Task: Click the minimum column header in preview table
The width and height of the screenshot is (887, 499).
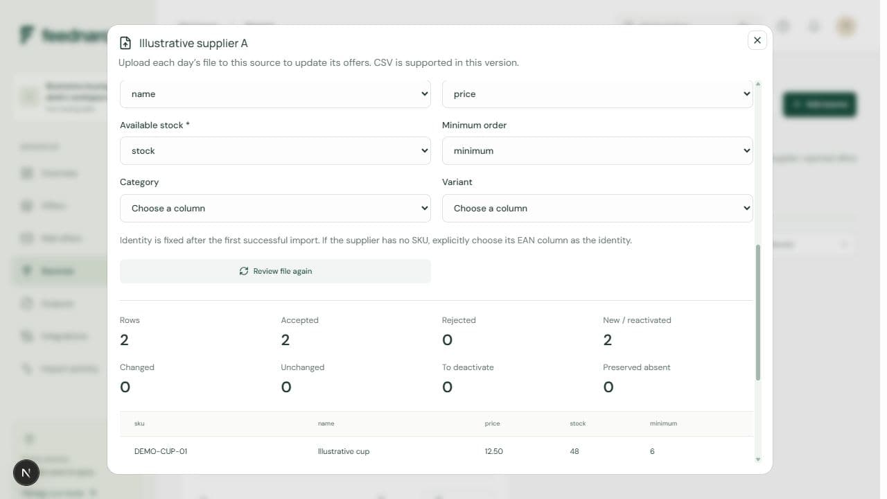Action: coord(663,423)
